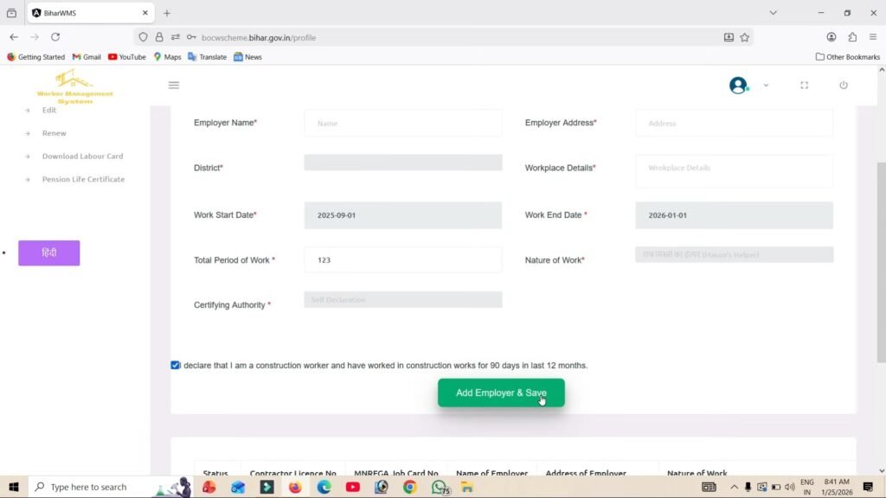This screenshot has width=886, height=498.
Task: Expand hidden icons in the system tray
Action: [734, 487]
